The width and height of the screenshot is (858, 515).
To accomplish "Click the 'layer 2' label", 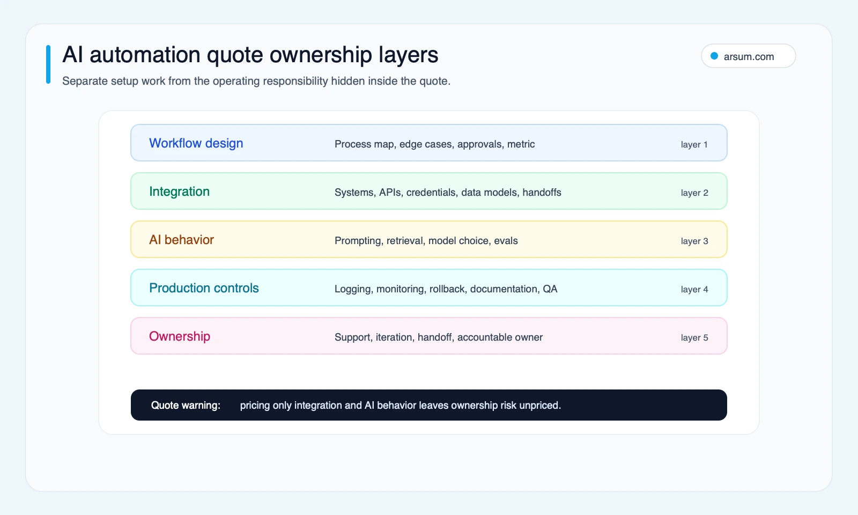I will [694, 193].
